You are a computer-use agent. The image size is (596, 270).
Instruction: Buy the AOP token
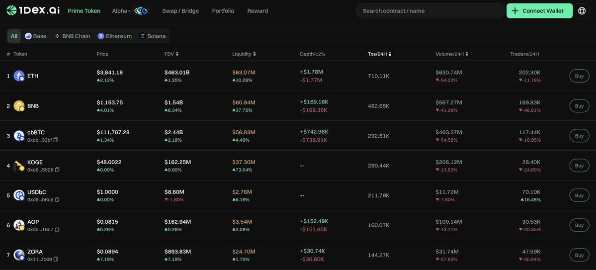[x=579, y=225]
